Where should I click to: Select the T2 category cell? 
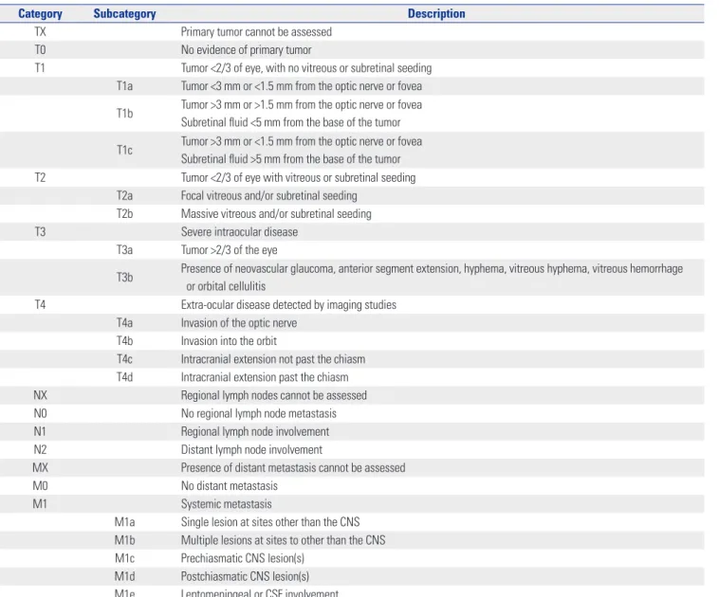tap(40, 177)
